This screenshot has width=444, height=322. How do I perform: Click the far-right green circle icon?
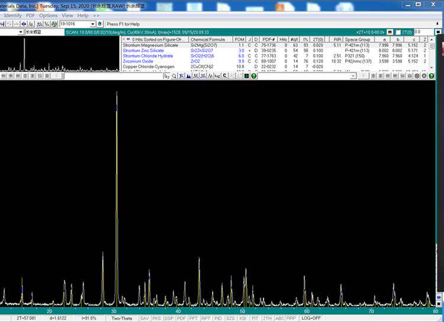tap(431, 76)
